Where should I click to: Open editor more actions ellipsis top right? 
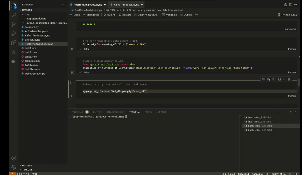pyautogui.click(x=296, y=5)
